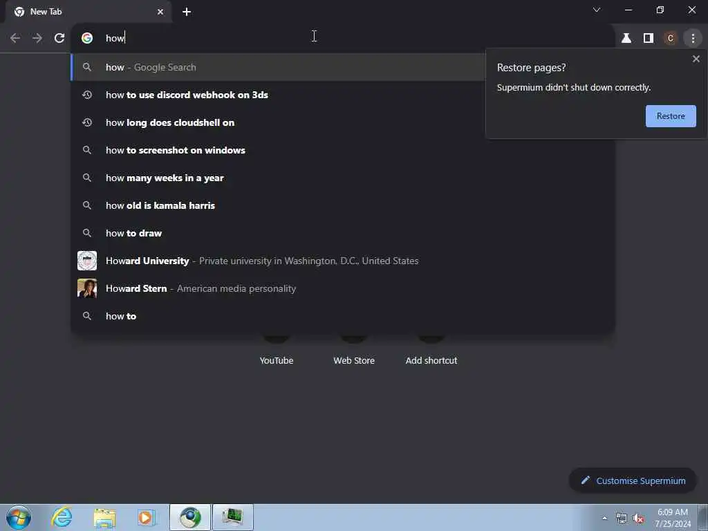Open a new tab with the plus button
This screenshot has height=531, width=708.
(x=187, y=12)
